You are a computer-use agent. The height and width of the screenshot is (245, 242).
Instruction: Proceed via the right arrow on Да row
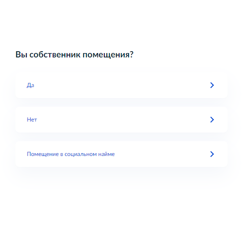pos(212,85)
